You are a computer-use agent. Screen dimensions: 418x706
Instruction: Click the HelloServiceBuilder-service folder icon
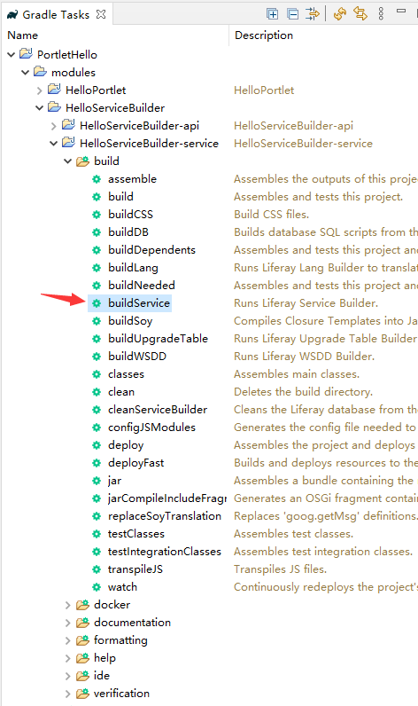coord(68,143)
